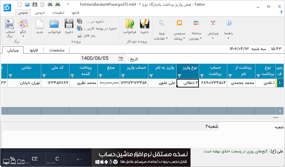Click the new blank document quick-access icon
Image resolution: width=285 pixels, height=167 pixels.
pyautogui.click(x=20, y=4)
